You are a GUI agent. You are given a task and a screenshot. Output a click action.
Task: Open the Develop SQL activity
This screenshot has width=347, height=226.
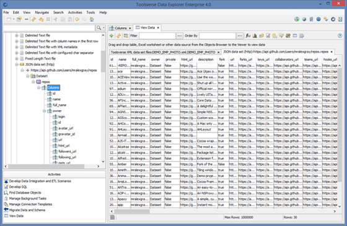(x=18, y=187)
